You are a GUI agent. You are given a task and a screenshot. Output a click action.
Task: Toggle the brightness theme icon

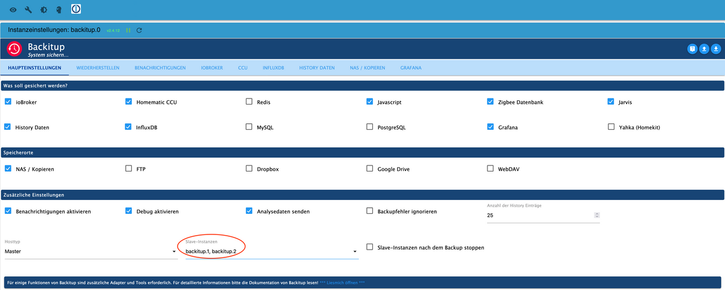[43, 10]
